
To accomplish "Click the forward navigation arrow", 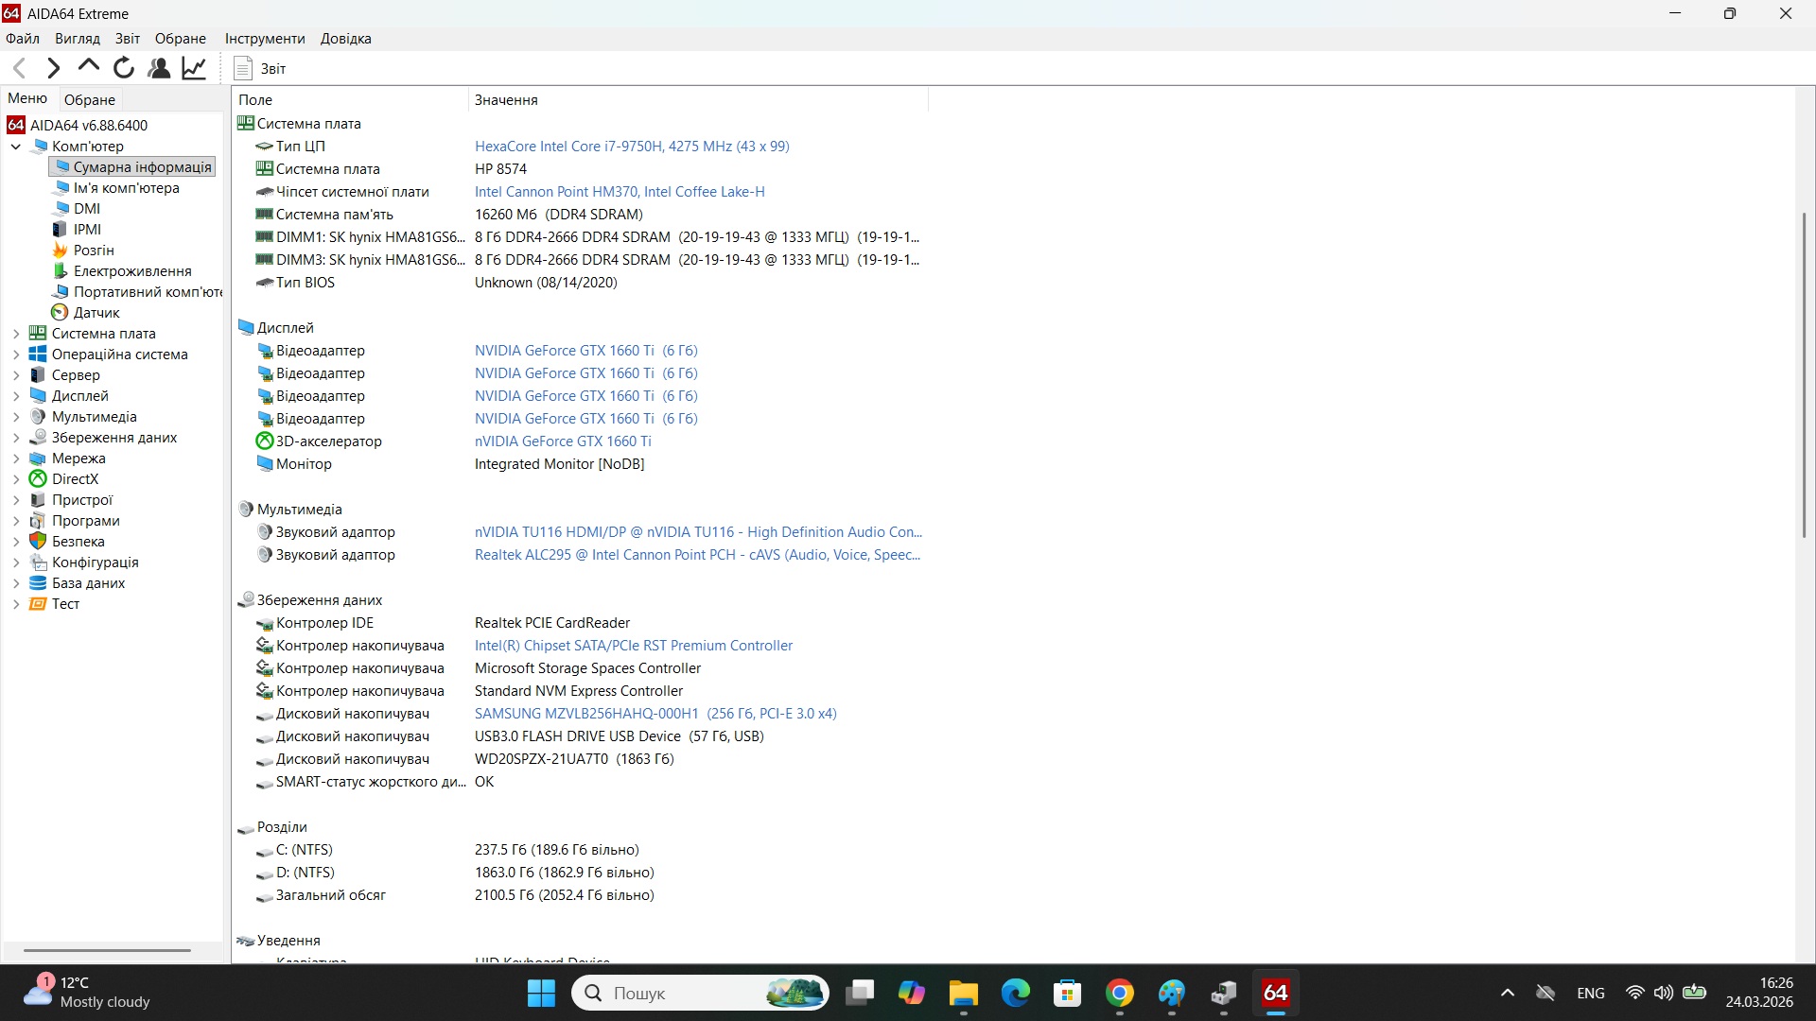I will [x=53, y=67].
